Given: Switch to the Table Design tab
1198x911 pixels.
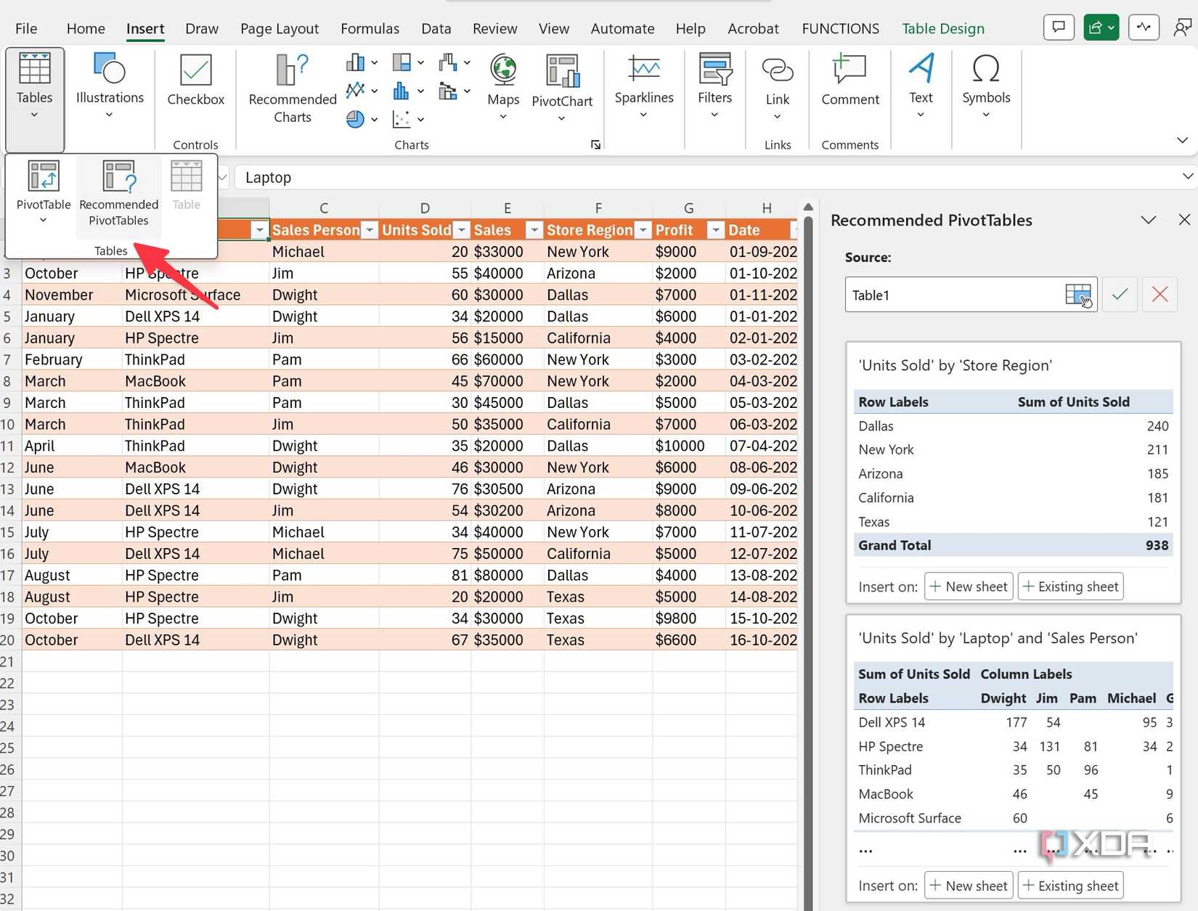Looking at the screenshot, I should pyautogui.click(x=943, y=28).
